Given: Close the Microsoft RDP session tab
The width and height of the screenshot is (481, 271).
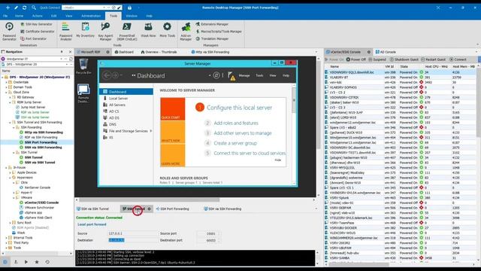Looking at the screenshot, I should [x=107, y=52].
